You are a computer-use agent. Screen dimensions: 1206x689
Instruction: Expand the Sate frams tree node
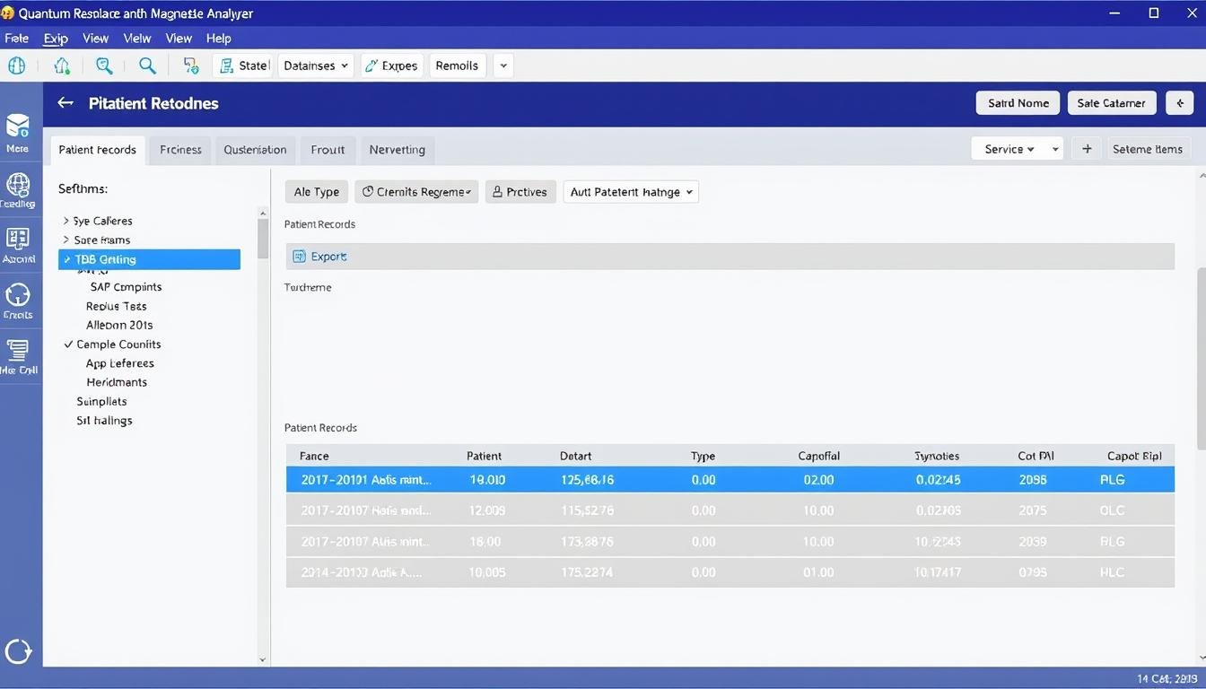[66, 240]
